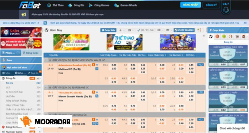Open the Thể Thao menu
Screen dimensions: 249x133
click(55, 5)
